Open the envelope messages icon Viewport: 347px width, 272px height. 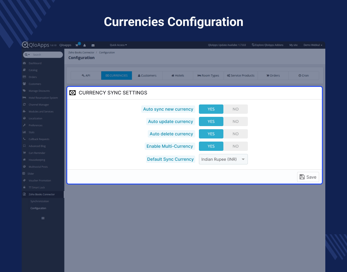point(93,45)
